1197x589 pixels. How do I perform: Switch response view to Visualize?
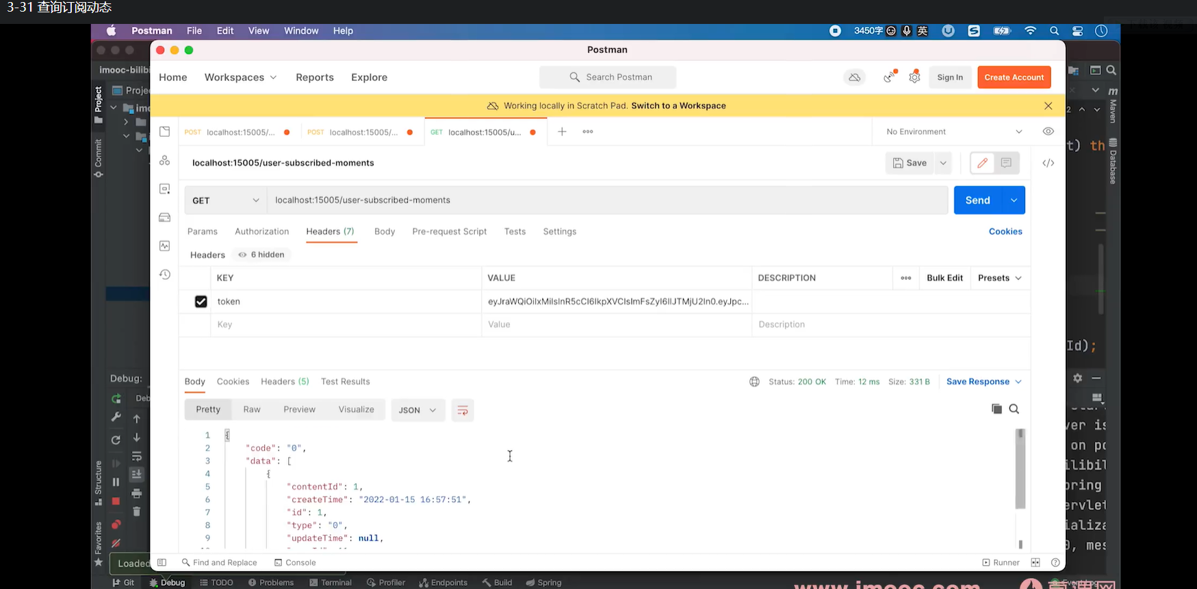click(x=357, y=410)
